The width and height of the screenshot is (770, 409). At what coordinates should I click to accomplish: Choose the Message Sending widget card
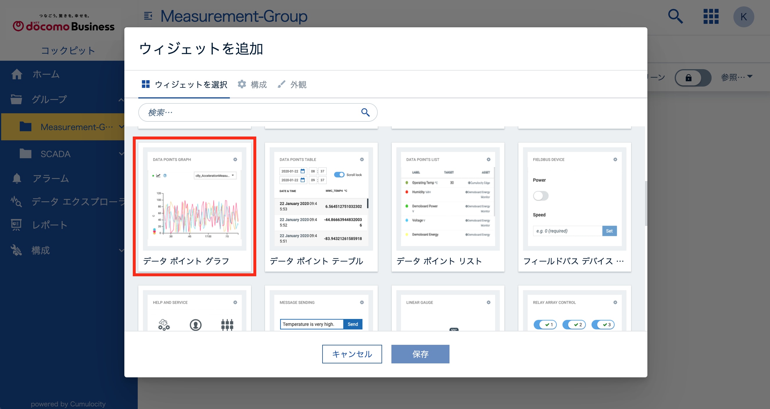tap(321, 308)
